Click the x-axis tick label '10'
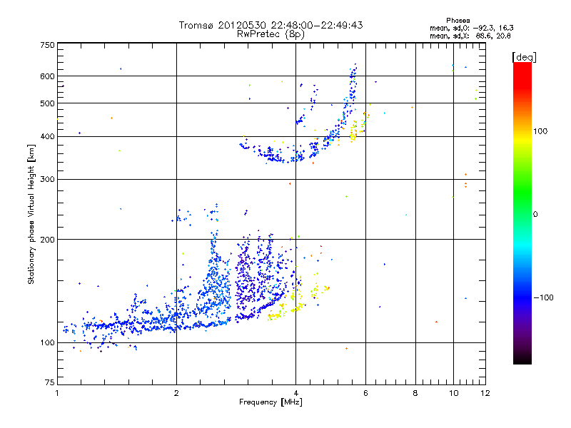This screenshot has height=428, width=571. coord(453,393)
